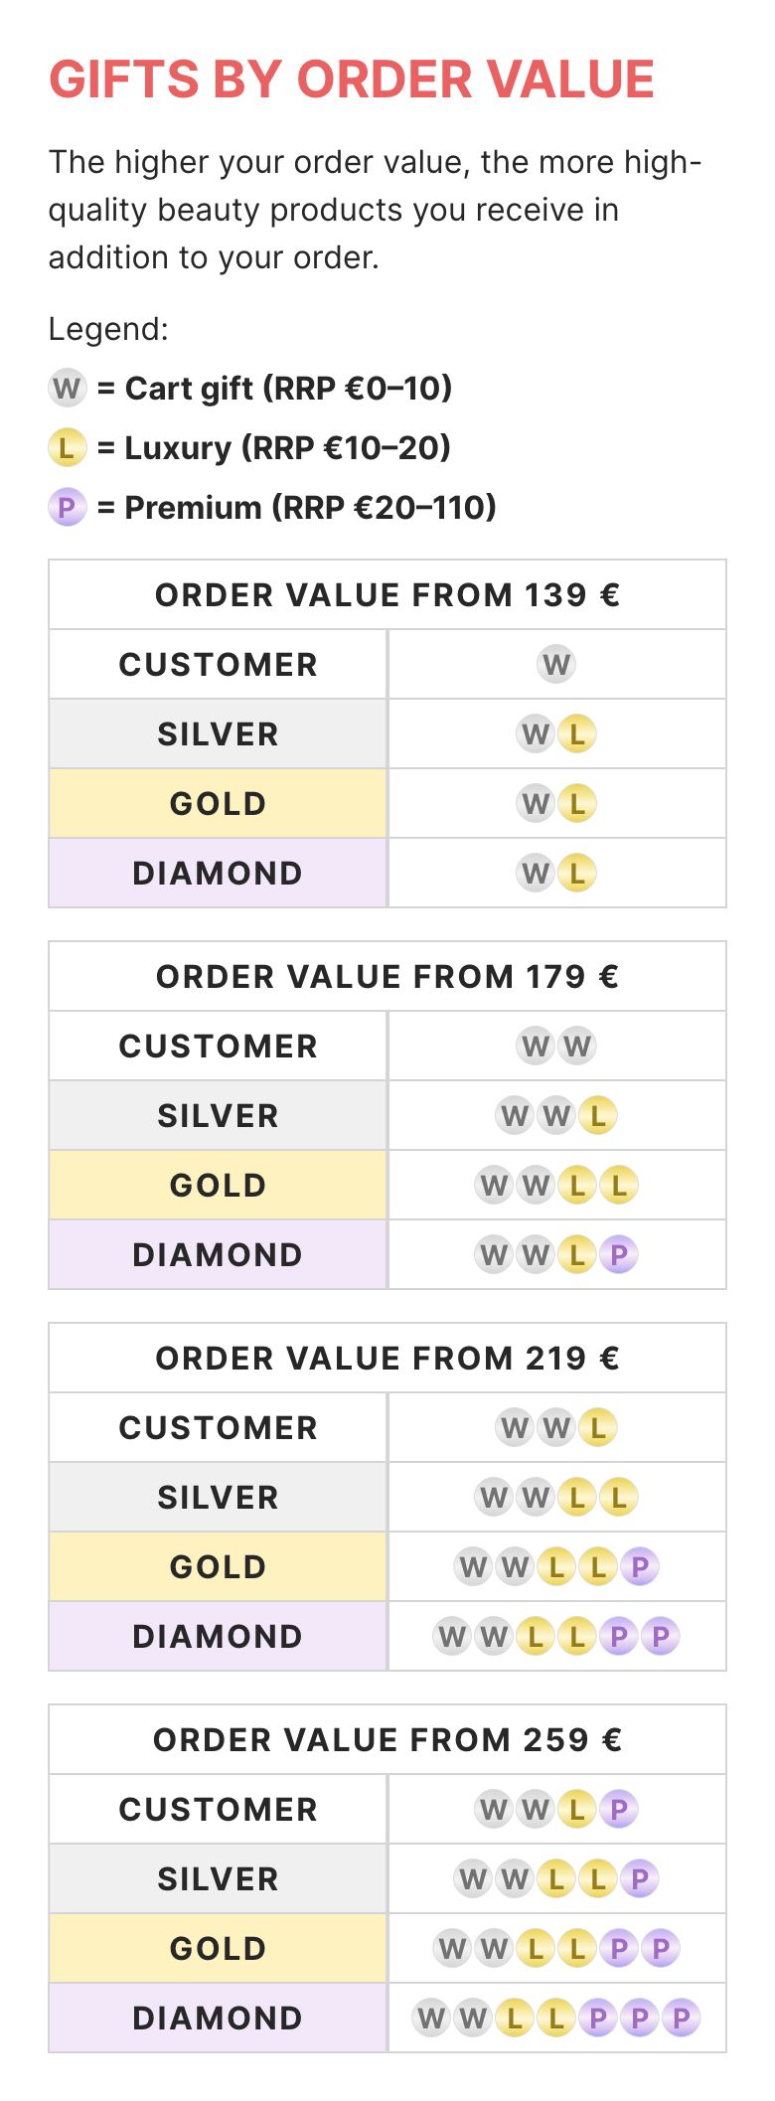775x2101 pixels.
Task: Select the "Order Value from 139 €" table header
Action: pyautogui.click(x=387, y=594)
